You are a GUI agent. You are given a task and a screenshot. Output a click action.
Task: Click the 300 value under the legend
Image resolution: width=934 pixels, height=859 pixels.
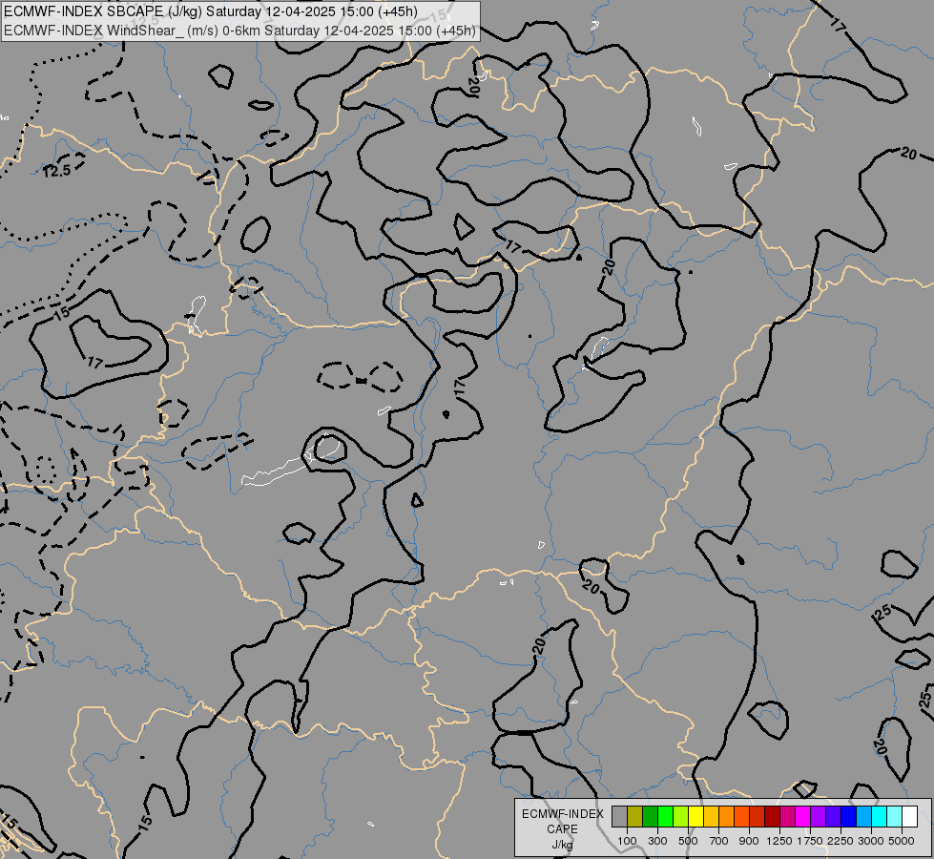point(657,841)
